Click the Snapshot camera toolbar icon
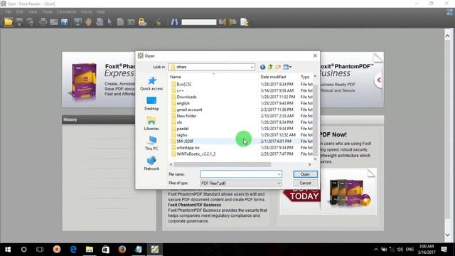The width and height of the screenshot is (455, 256). pyautogui.click(x=131, y=22)
